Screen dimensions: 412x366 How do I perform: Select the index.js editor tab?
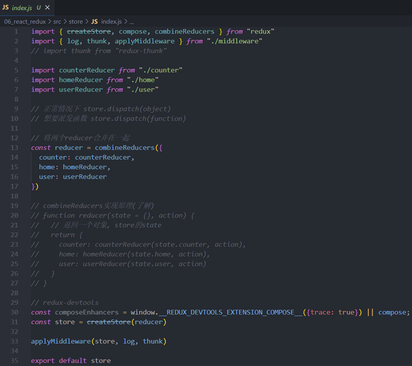27,8
